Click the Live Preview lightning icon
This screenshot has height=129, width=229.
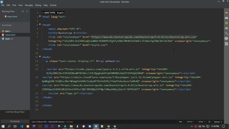(x=226, y=13)
